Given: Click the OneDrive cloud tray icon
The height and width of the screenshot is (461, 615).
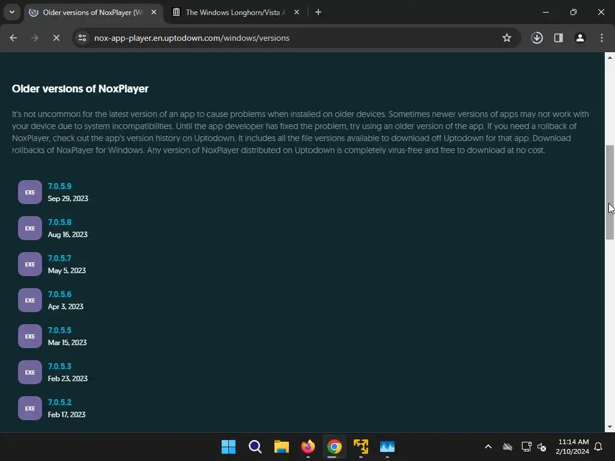Looking at the screenshot, I should [x=507, y=447].
